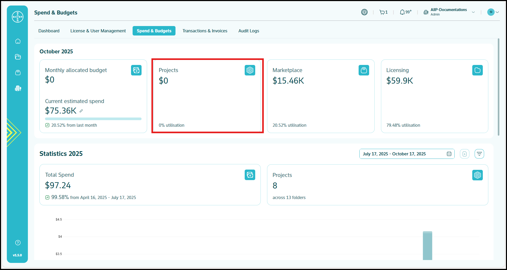
Task: Open the notifications bell icon
Action: tap(403, 12)
